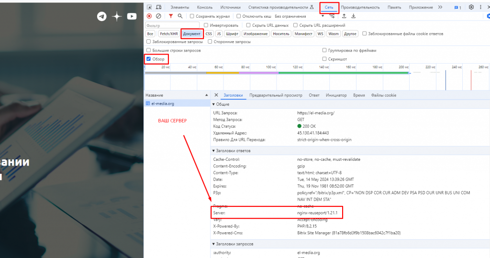Collapse the Общие section
The width and height of the screenshot is (490, 258).
213,104
